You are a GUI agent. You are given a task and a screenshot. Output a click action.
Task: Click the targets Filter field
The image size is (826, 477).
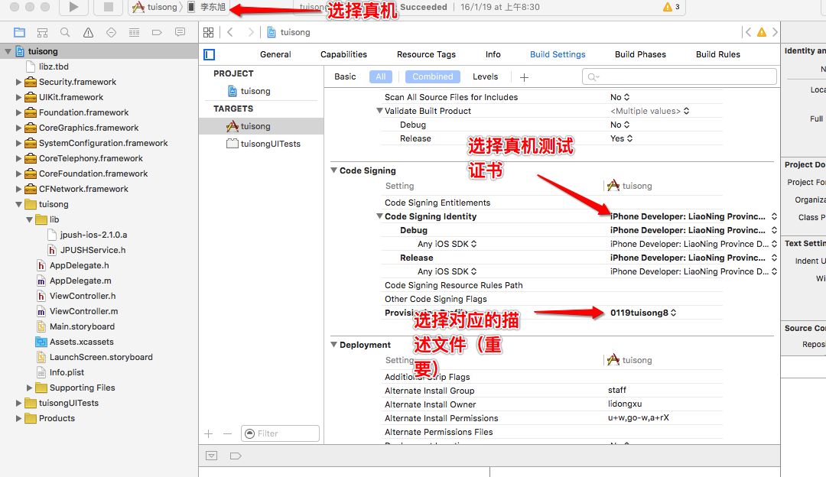[x=280, y=434]
